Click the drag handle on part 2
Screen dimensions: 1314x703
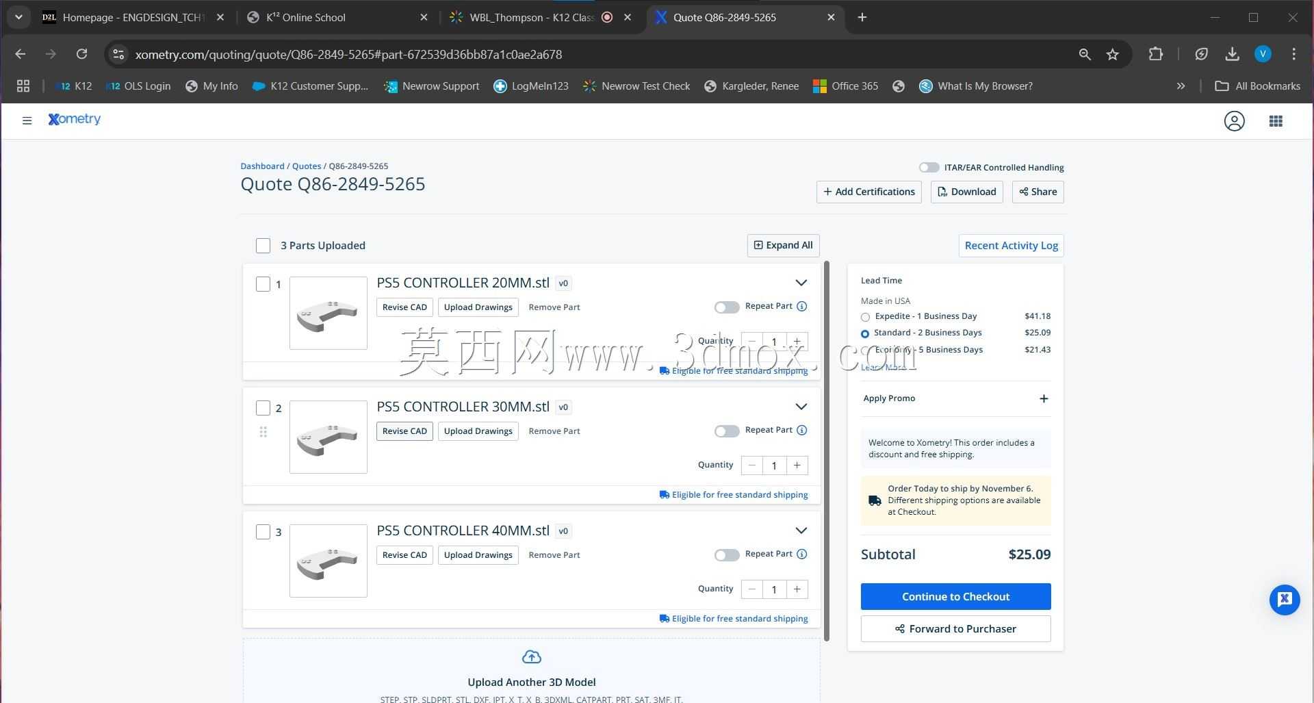263,432
